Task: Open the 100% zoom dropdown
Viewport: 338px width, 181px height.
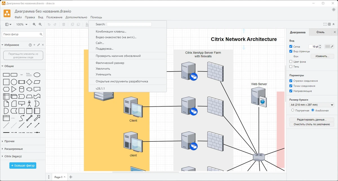Action: click(22, 24)
